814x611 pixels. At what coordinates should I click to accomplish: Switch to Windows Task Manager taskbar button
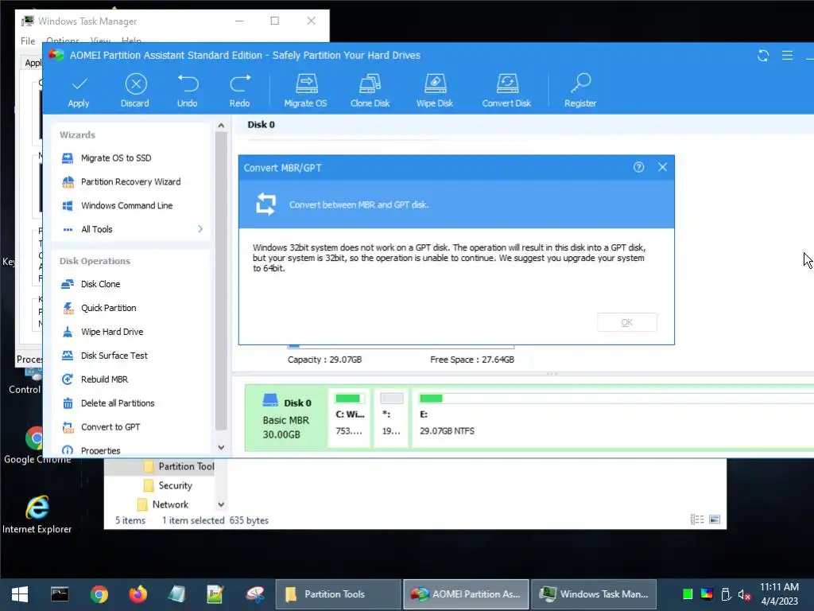(594, 594)
